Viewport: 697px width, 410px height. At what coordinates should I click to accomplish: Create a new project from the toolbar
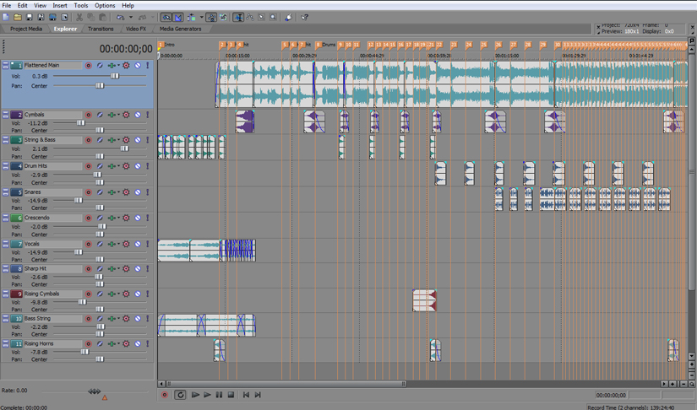(6, 18)
